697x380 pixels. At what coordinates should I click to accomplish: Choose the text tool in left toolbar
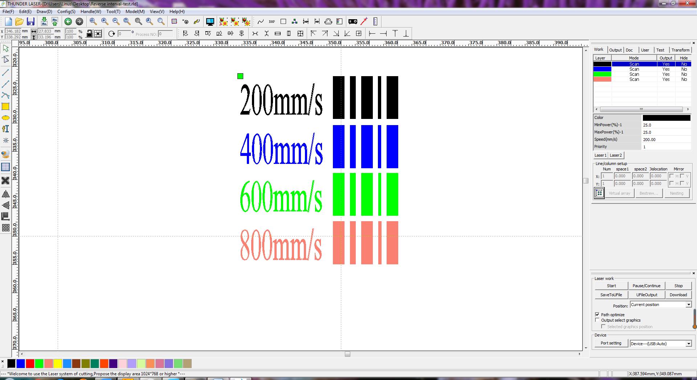[x=5, y=129]
